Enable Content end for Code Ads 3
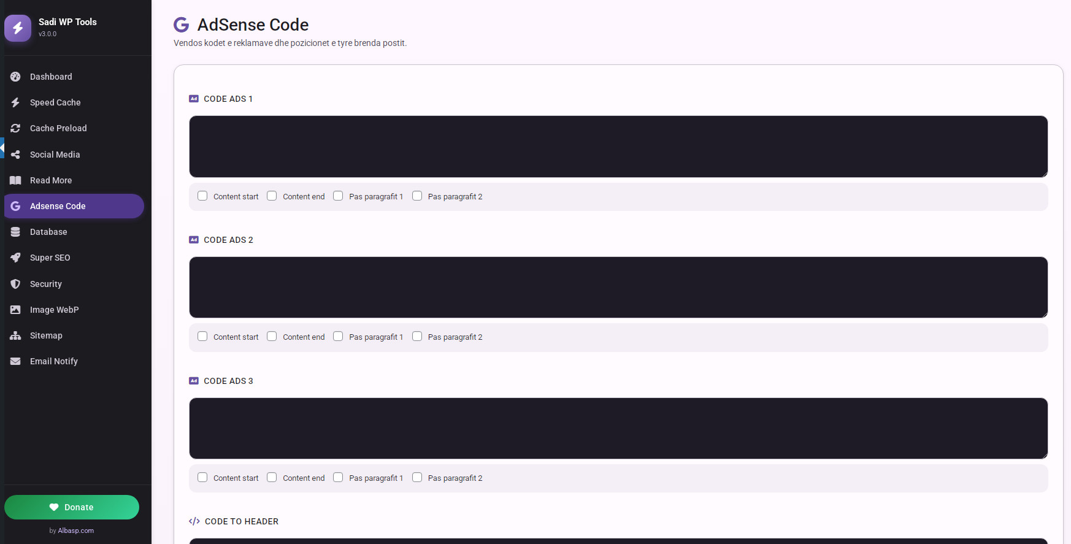This screenshot has width=1071, height=544. pyautogui.click(x=272, y=478)
